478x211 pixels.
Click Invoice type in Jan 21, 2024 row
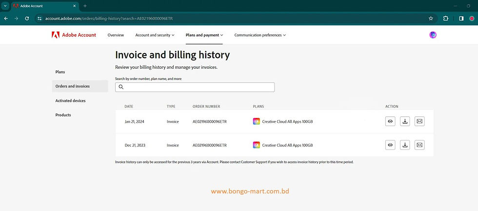[x=173, y=121]
